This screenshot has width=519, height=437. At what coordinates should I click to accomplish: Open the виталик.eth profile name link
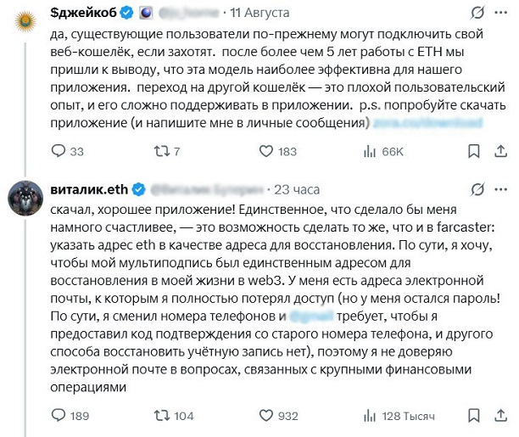point(87,188)
